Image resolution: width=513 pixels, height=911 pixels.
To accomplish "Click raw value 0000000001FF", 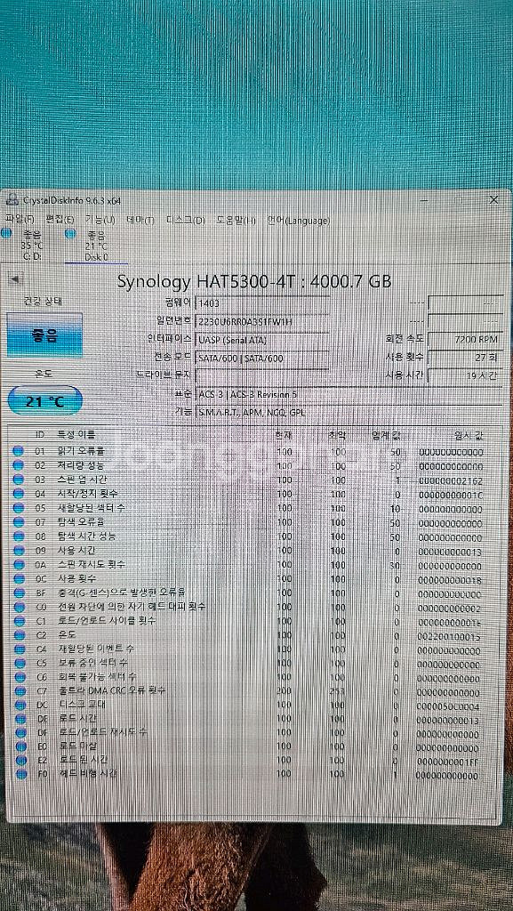I will [x=448, y=762].
